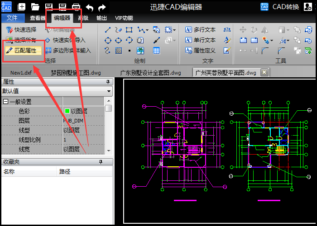Click 匹配属性 match properties
The height and width of the screenshot is (226, 317).
click(x=23, y=51)
